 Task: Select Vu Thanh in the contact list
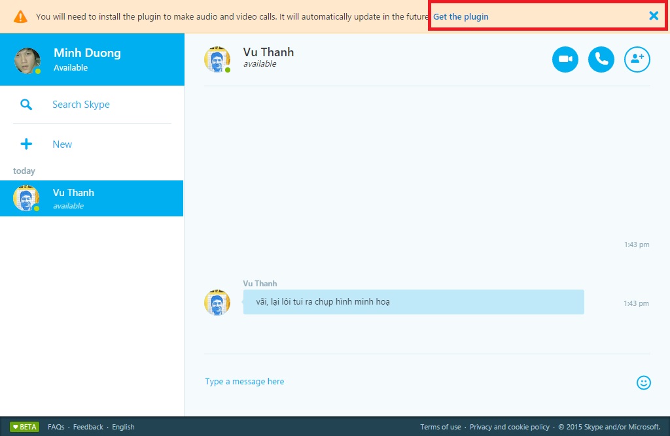click(x=92, y=198)
